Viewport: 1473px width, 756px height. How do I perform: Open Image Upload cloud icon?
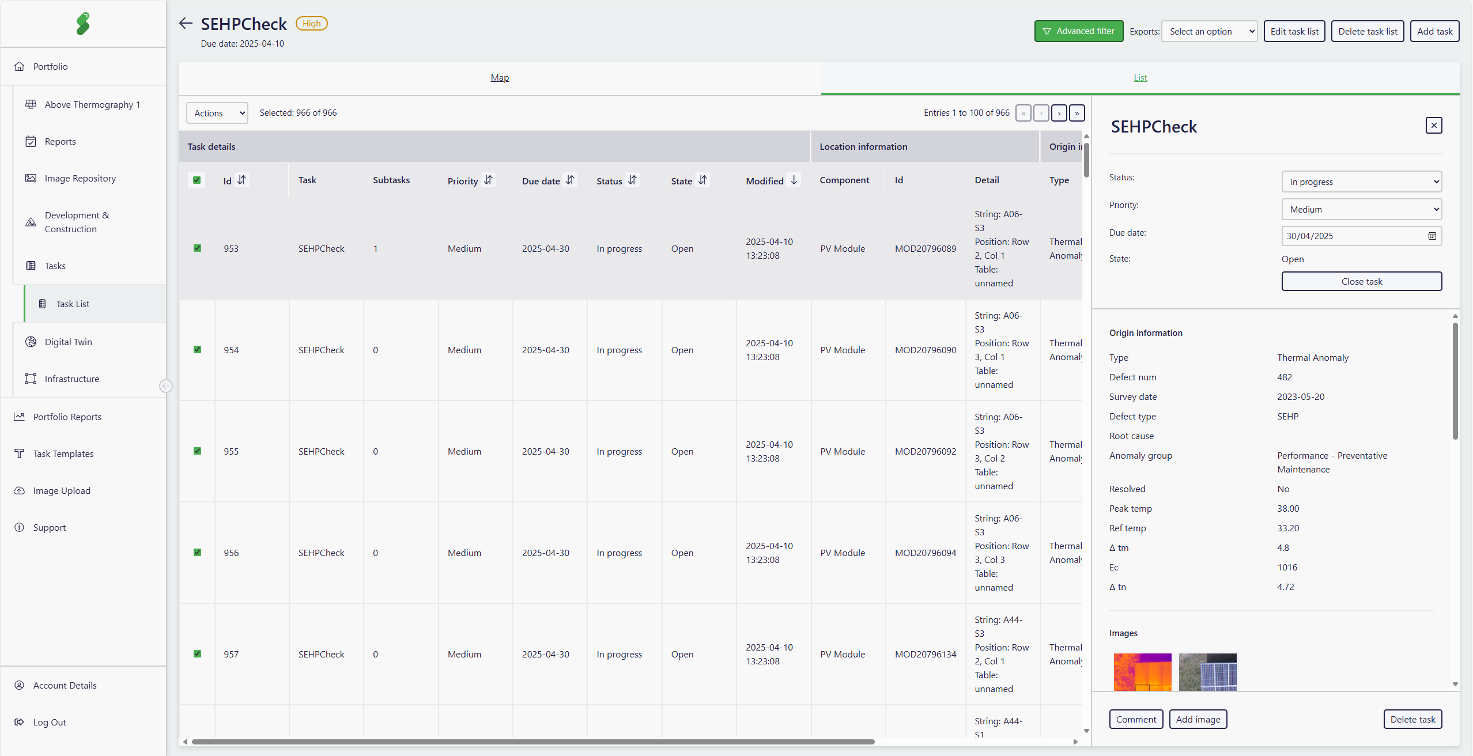tap(19, 490)
